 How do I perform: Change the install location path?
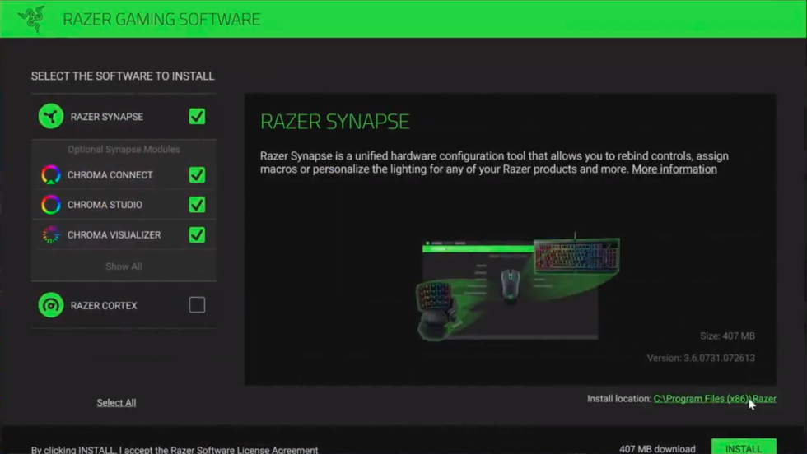point(714,399)
